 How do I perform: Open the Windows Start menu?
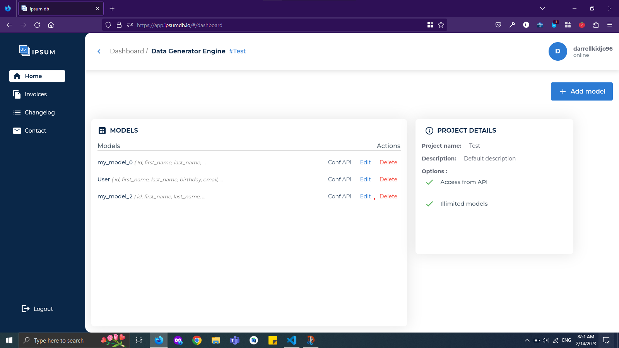9,340
